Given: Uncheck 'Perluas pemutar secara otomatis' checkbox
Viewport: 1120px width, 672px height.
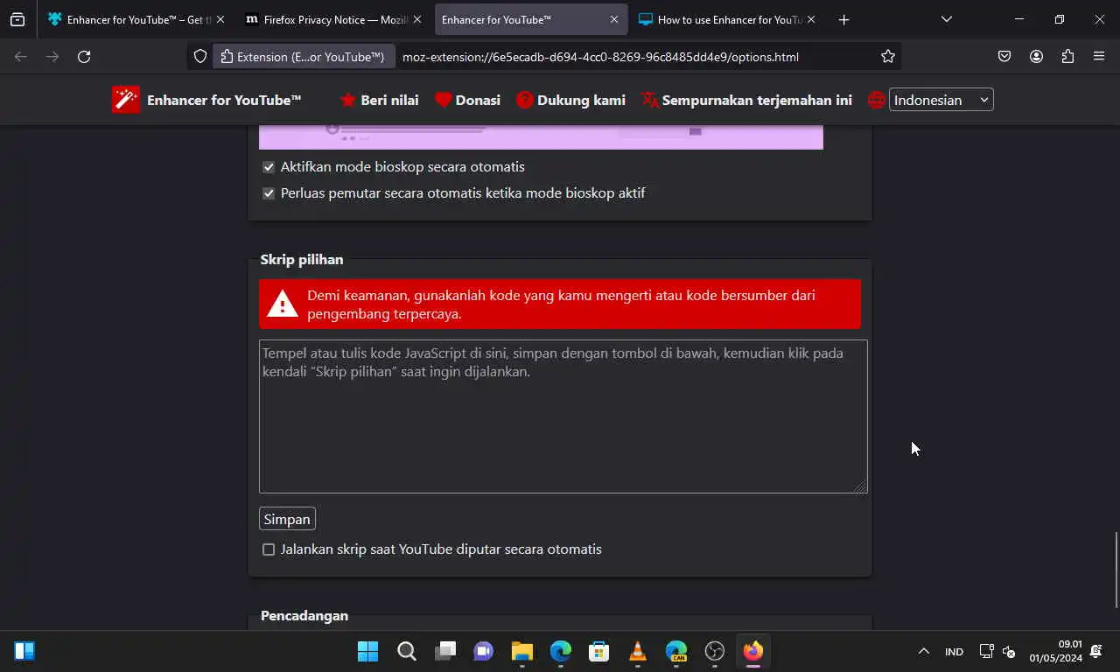Looking at the screenshot, I should click(269, 193).
